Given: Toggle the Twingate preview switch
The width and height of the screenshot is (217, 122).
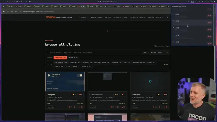Looking at the screenshot, I should [80, 75].
